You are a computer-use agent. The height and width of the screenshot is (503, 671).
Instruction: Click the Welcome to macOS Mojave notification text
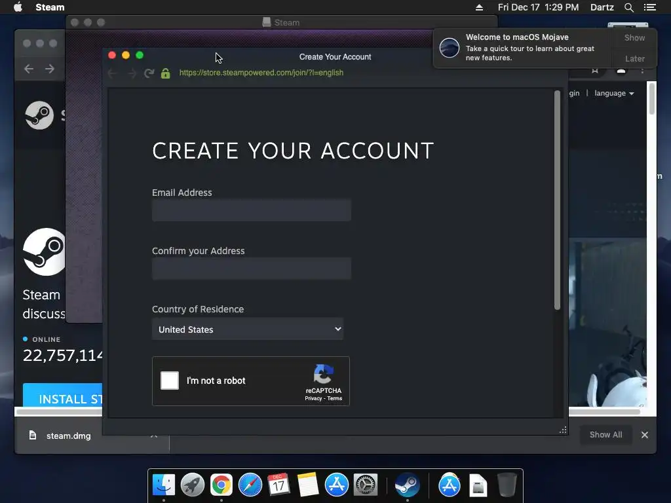pyautogui.click(x=517, y=37)
